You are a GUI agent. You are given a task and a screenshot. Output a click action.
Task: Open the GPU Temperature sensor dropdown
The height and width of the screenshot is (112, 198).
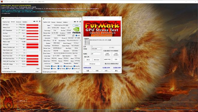click(17, 30)
